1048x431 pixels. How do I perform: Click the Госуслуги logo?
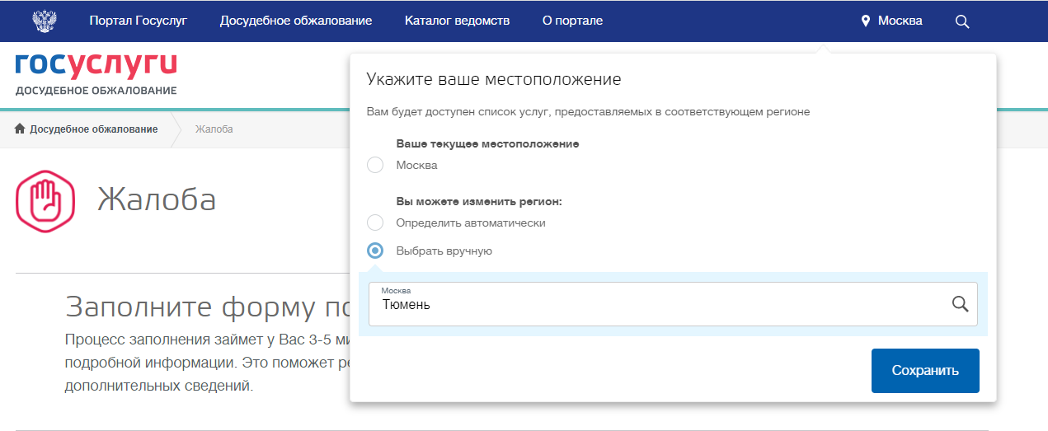coord(96,65)
